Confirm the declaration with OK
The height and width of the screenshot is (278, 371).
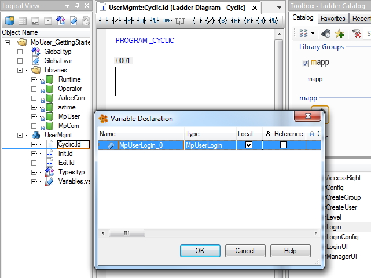(200, 251)
